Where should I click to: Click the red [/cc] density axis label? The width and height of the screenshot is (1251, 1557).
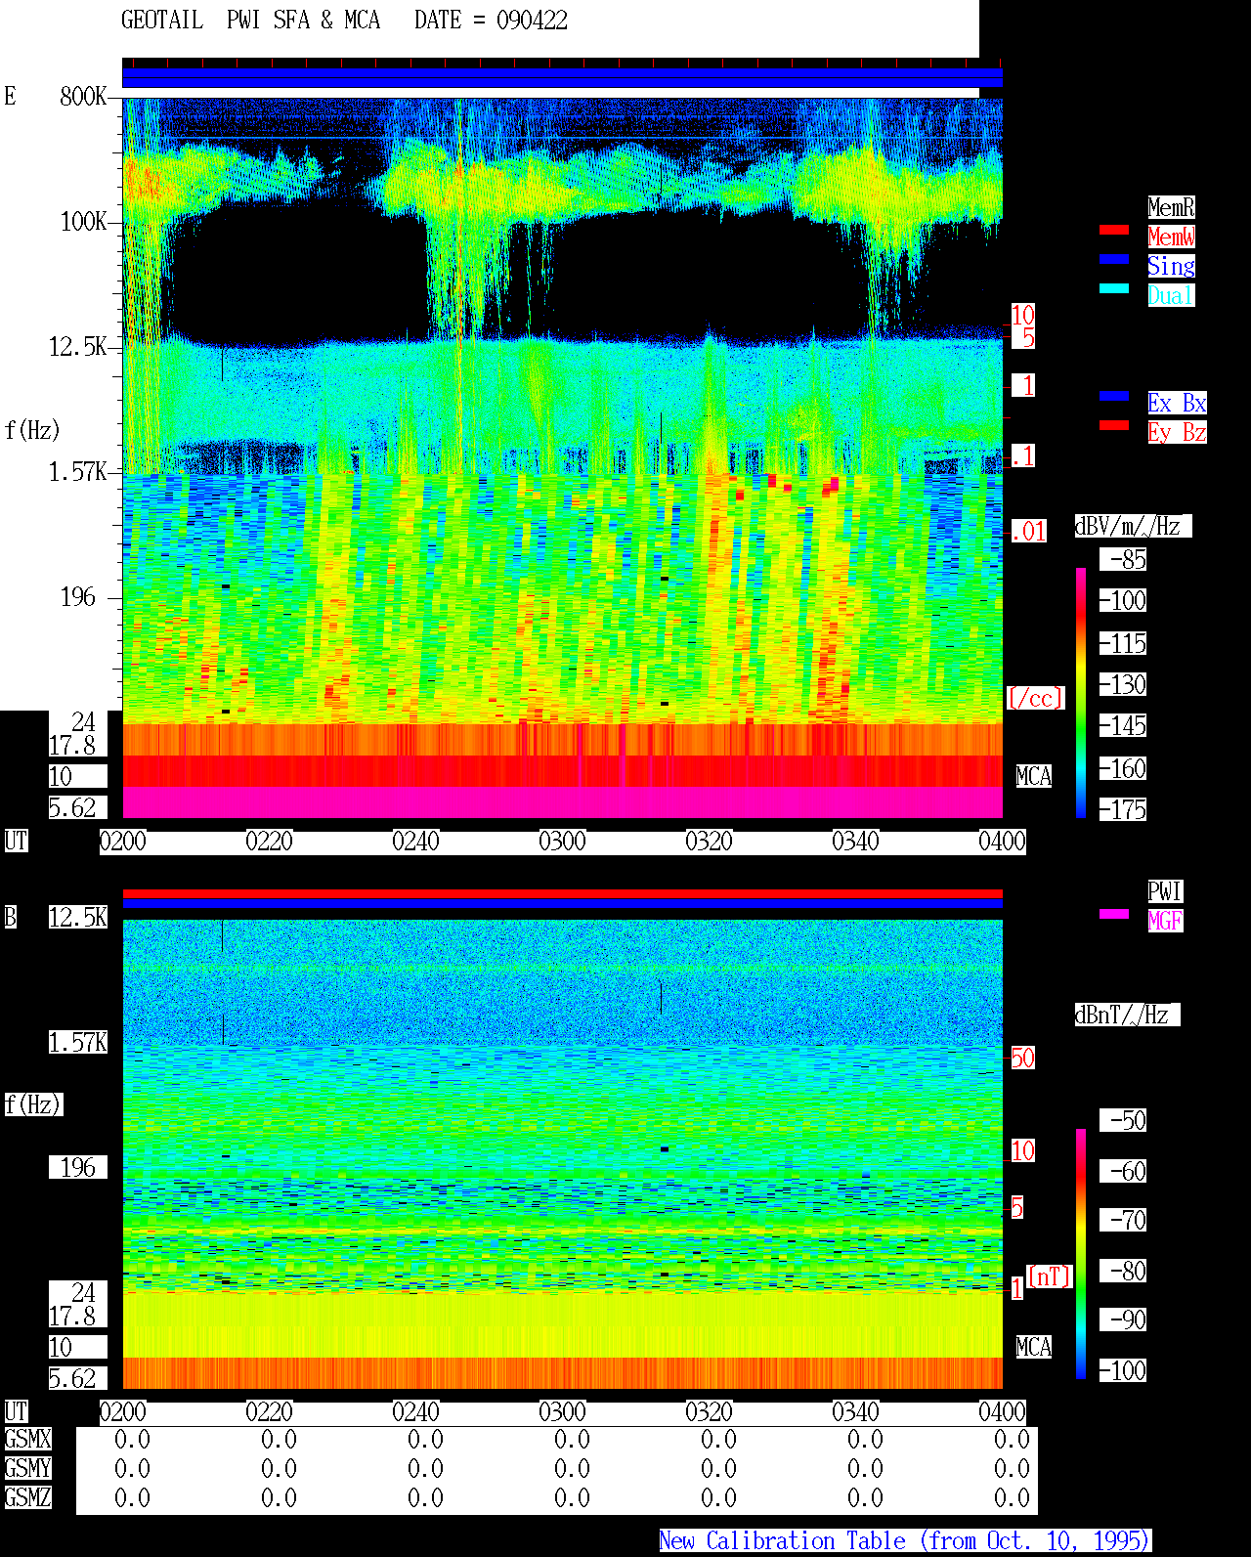click(1035, 698)
